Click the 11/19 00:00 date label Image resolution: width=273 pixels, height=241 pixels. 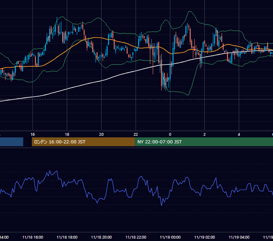coord(170,237)
